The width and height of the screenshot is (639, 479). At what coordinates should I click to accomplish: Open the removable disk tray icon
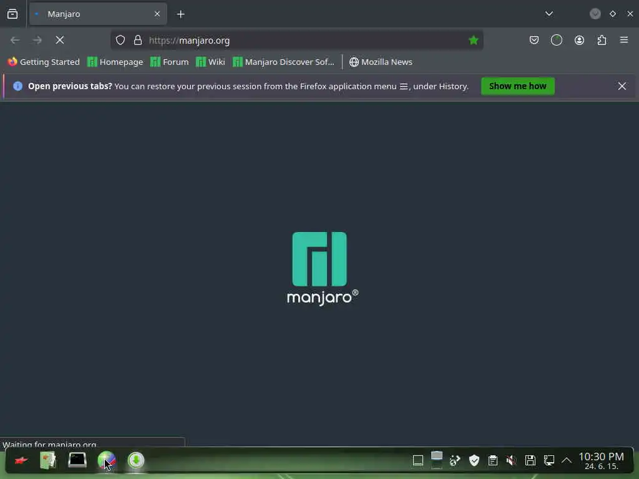(x=530, y=461)
